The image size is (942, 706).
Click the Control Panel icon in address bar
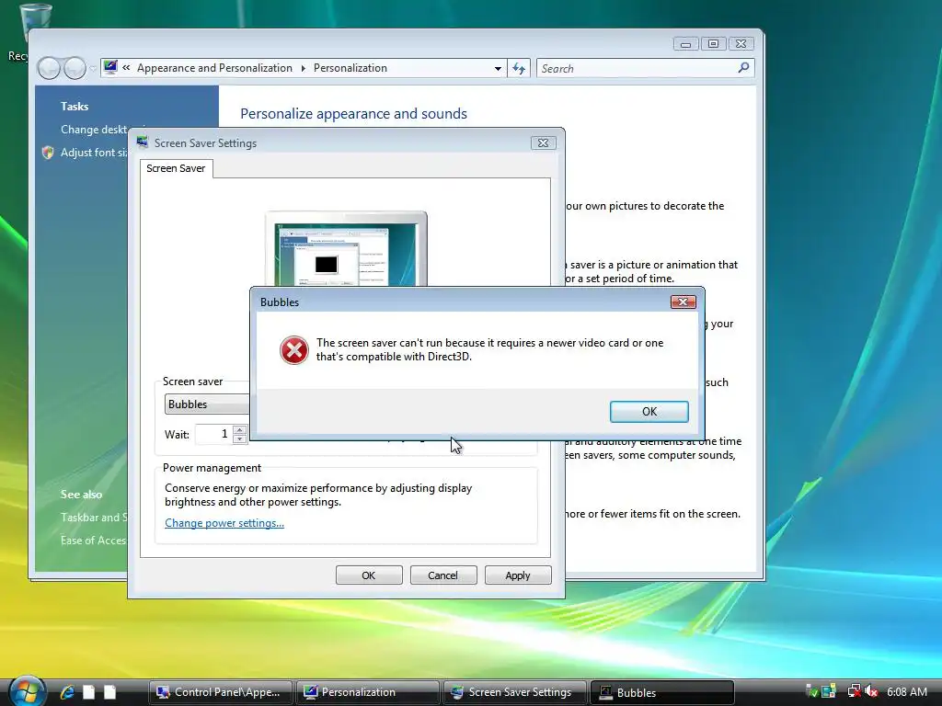[110, 67]
